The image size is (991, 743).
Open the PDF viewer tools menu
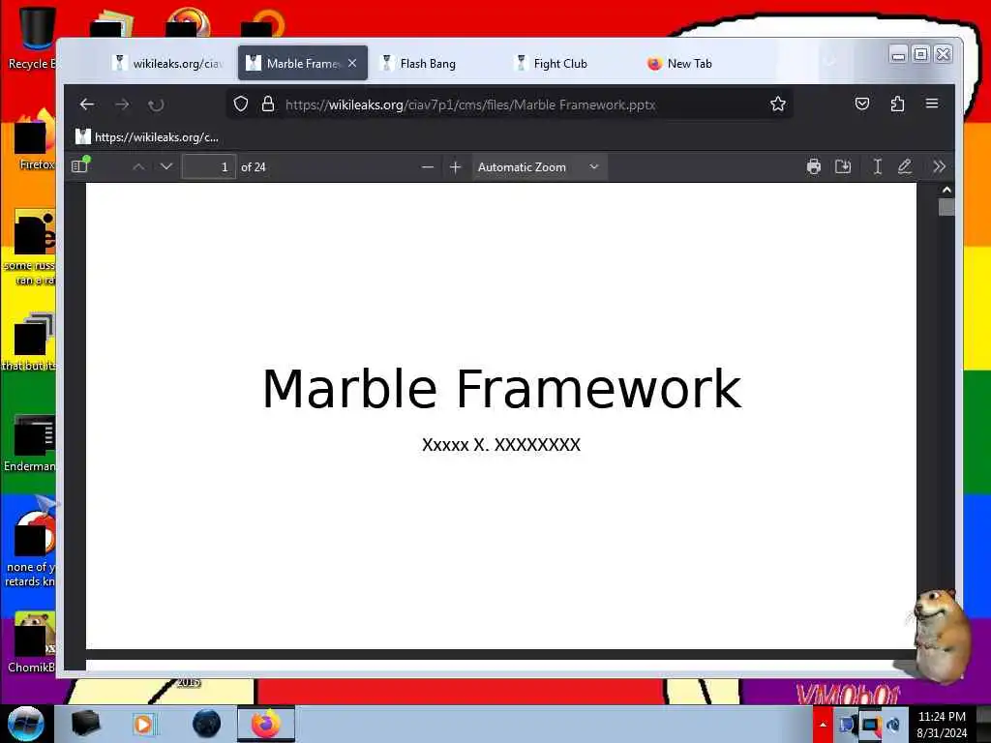(x=939, y=166)
